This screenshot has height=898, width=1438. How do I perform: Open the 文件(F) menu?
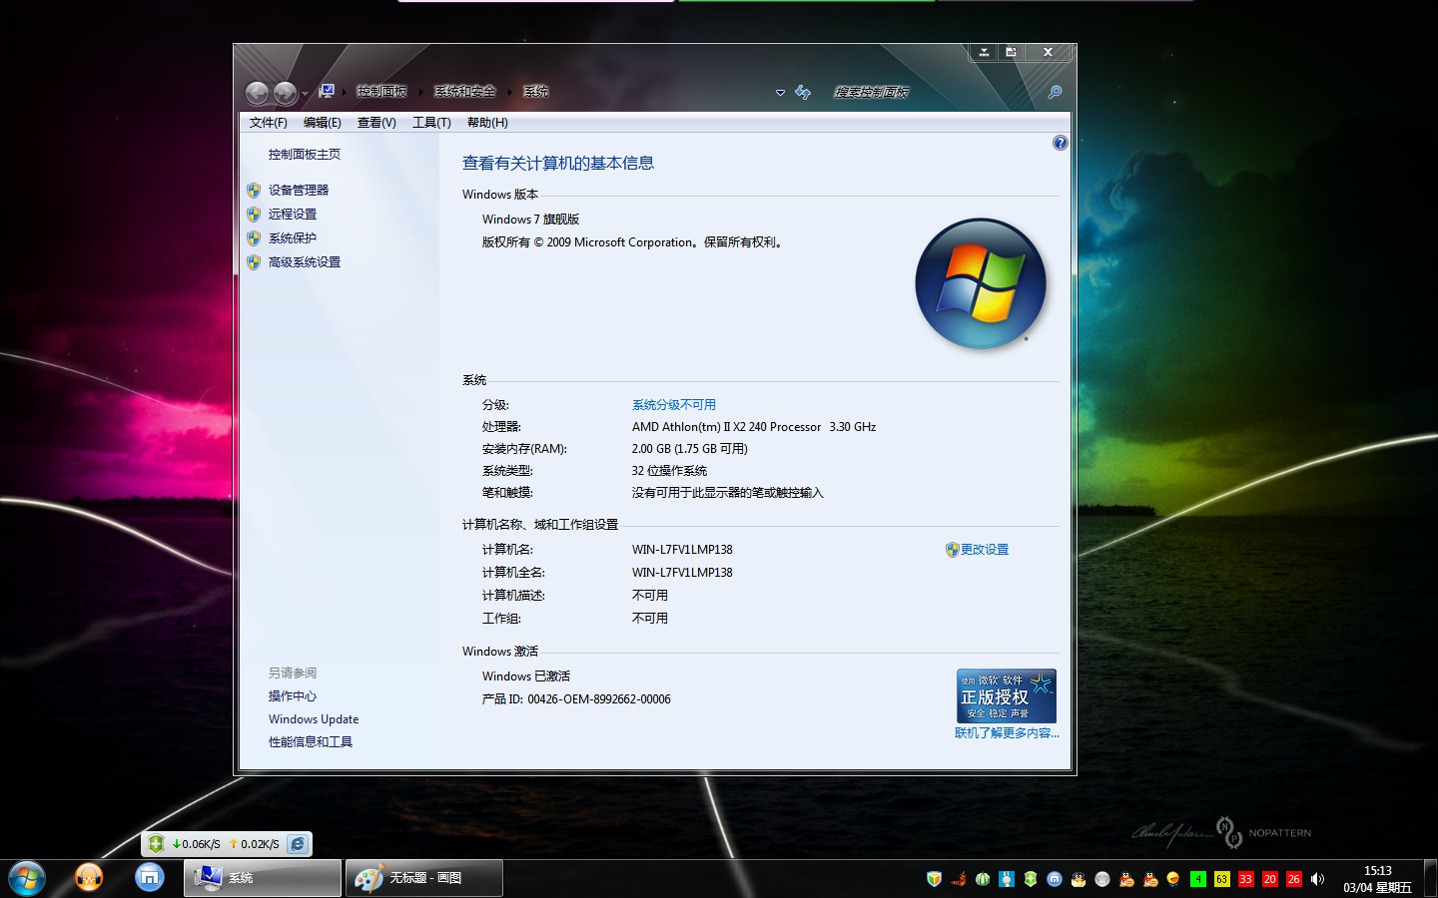(268, 123)
